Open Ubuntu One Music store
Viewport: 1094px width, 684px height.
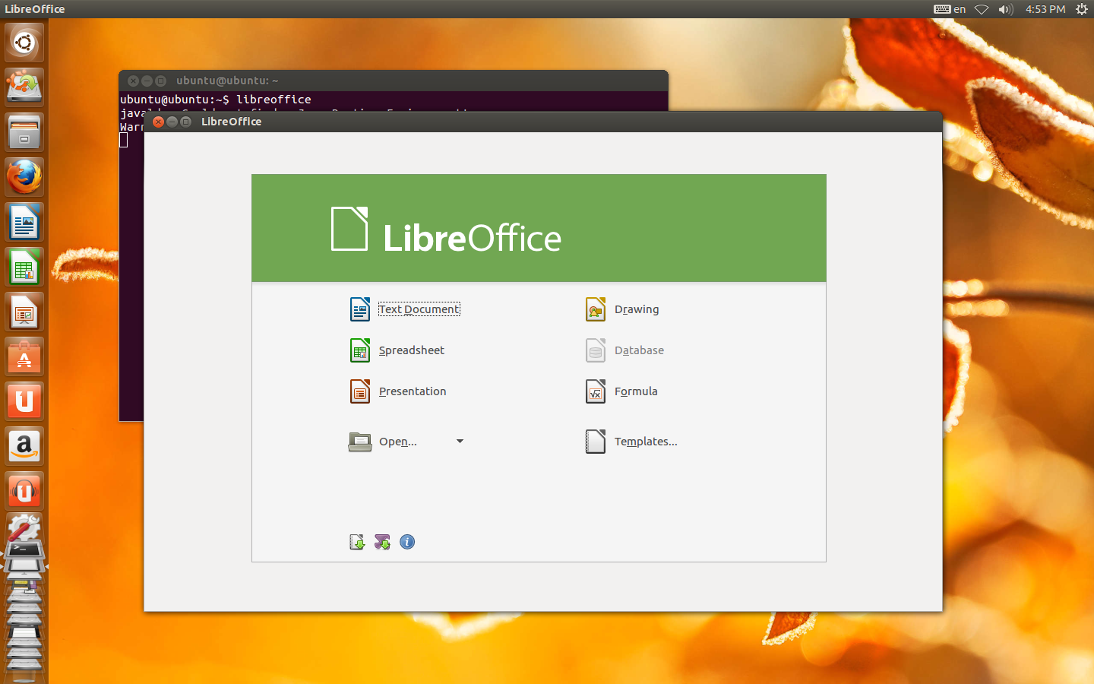coord(24,491)
